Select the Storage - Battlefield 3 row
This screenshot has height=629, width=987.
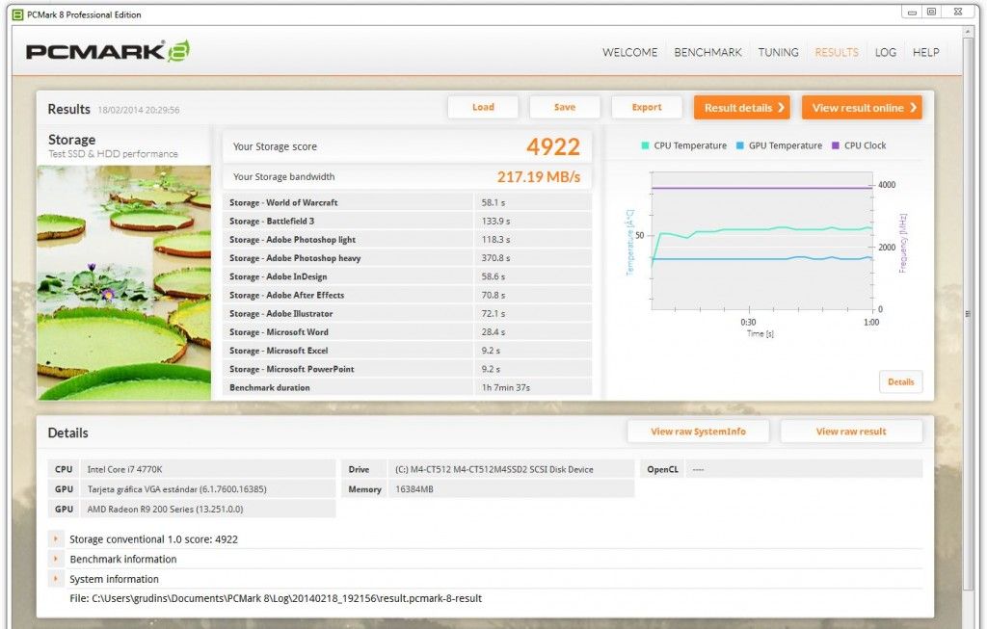[x=408, y=221]
